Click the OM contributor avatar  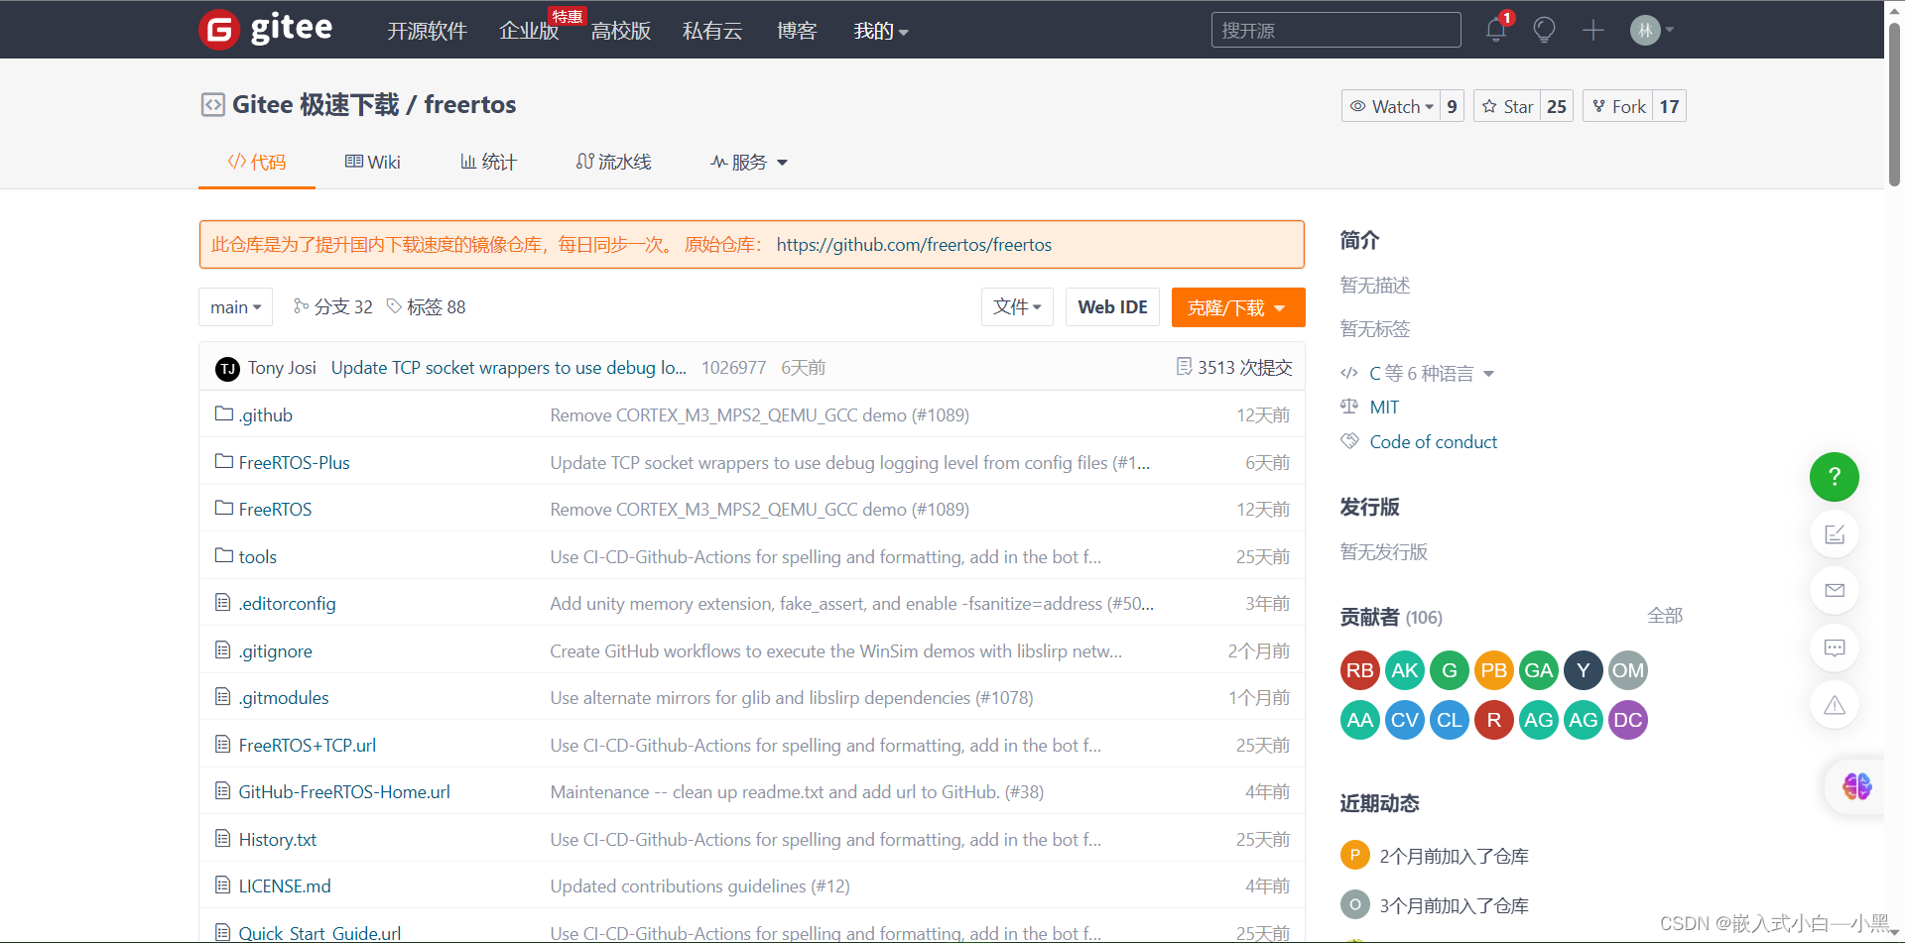click(x=1627, y=670)
